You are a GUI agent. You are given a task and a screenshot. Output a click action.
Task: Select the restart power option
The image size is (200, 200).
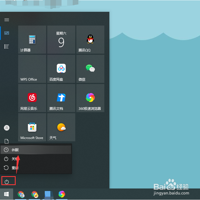(x=36, y=168)
